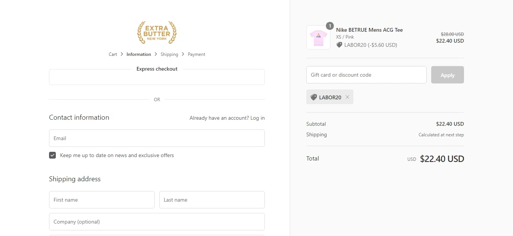Viewport: 513px width, 236px height.
Task: Remove the LABOR20 discount code
Action: coord(347,97)
